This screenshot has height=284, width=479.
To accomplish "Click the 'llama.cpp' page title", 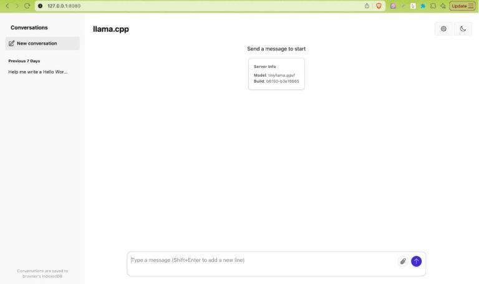I will click(x=111, y=29).
